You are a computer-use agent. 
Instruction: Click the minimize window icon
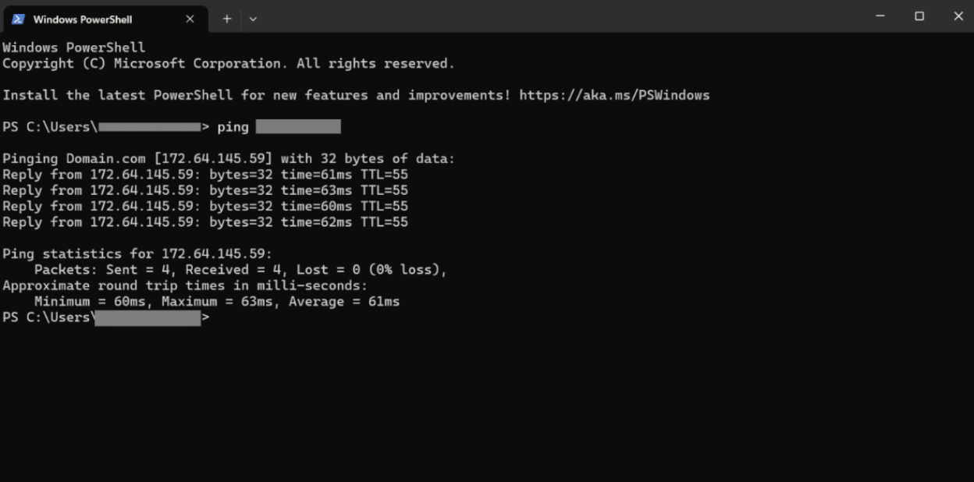[x=880, y=16]
